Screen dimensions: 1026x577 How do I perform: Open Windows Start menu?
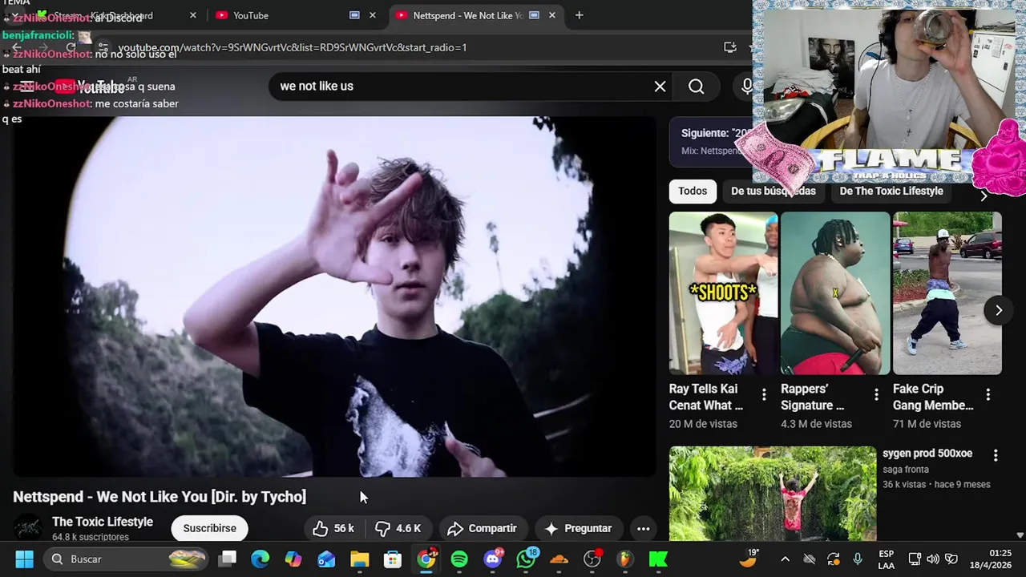click(x=24, y=559)
